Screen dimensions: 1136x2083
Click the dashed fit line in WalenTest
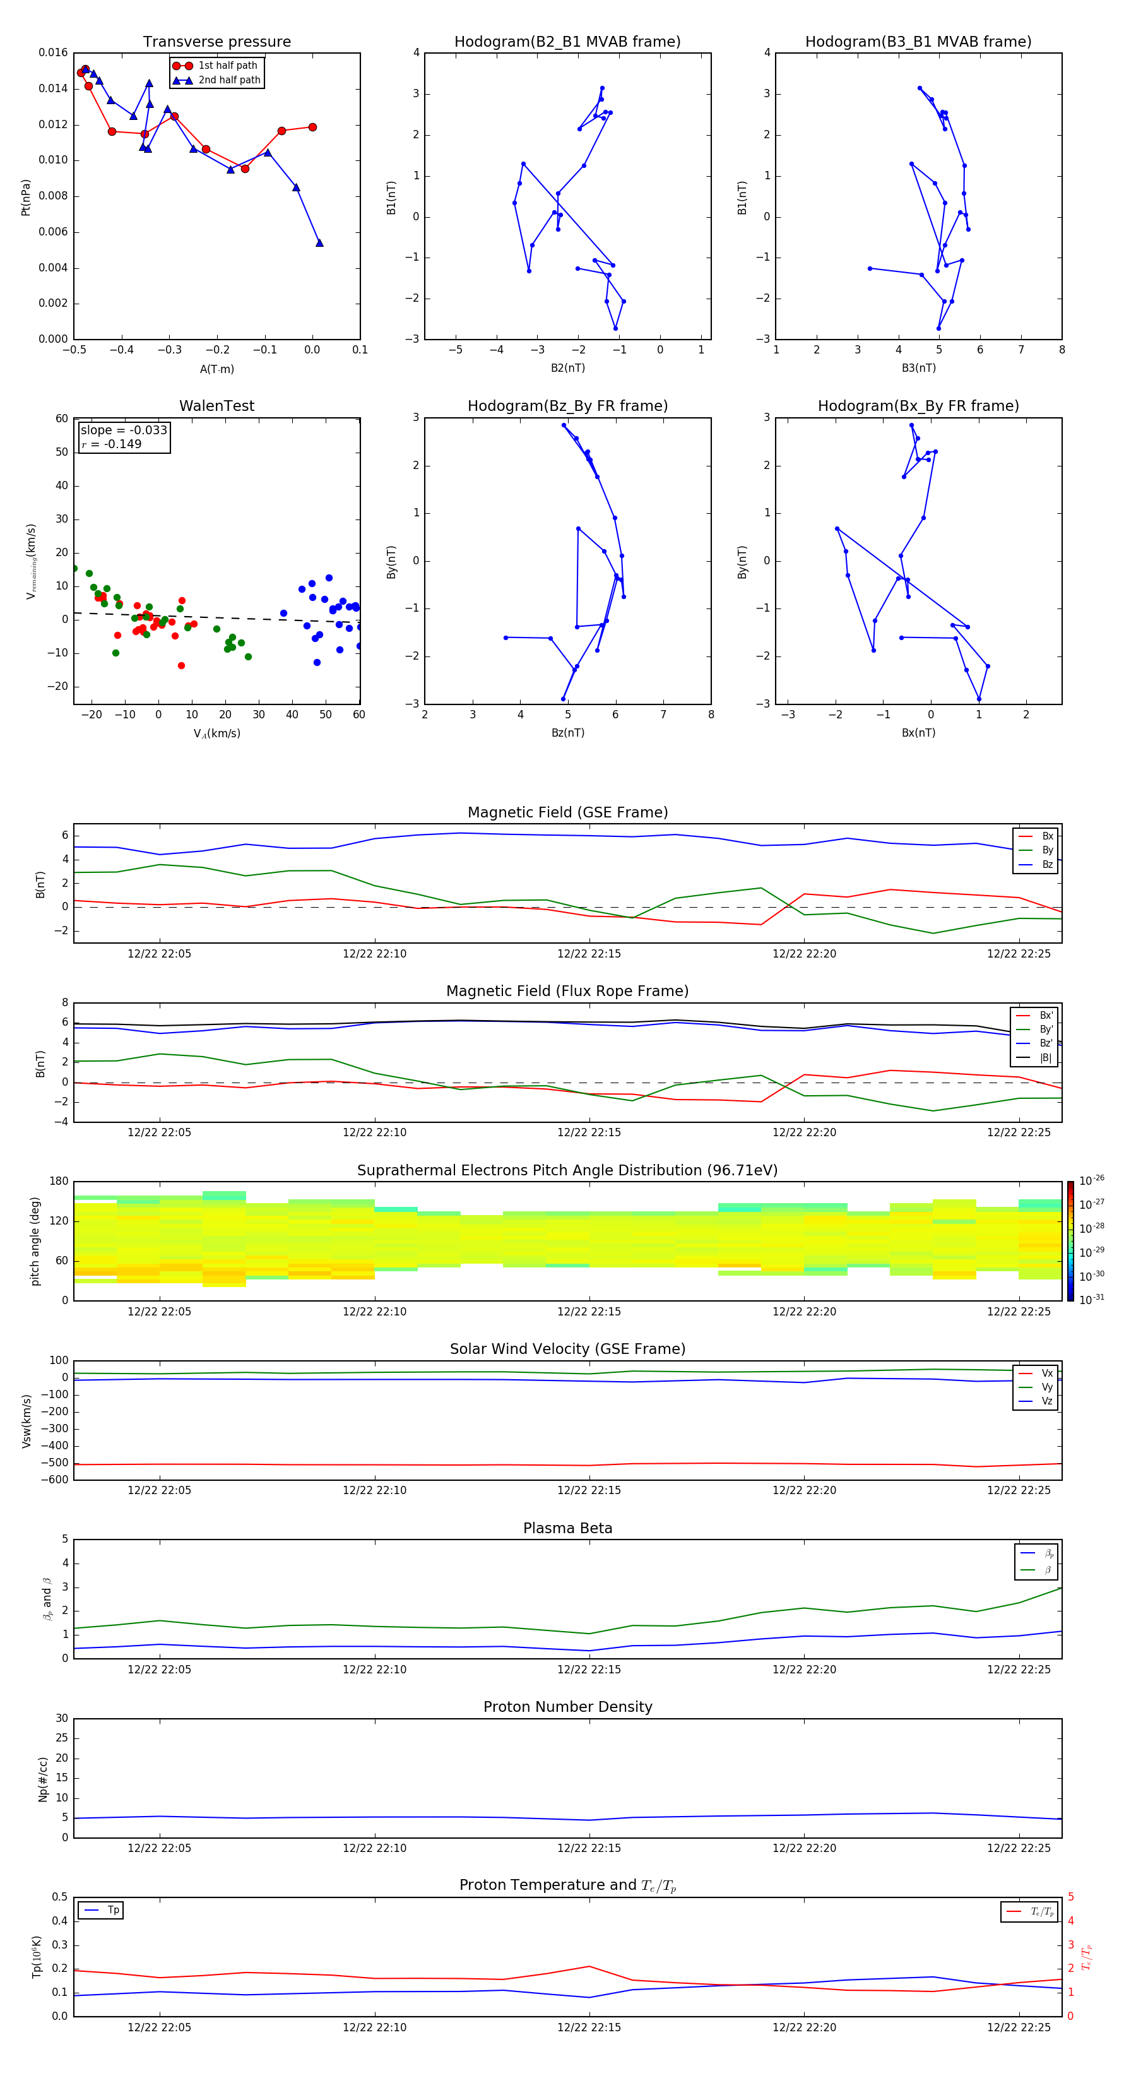[x=216, y=617]
